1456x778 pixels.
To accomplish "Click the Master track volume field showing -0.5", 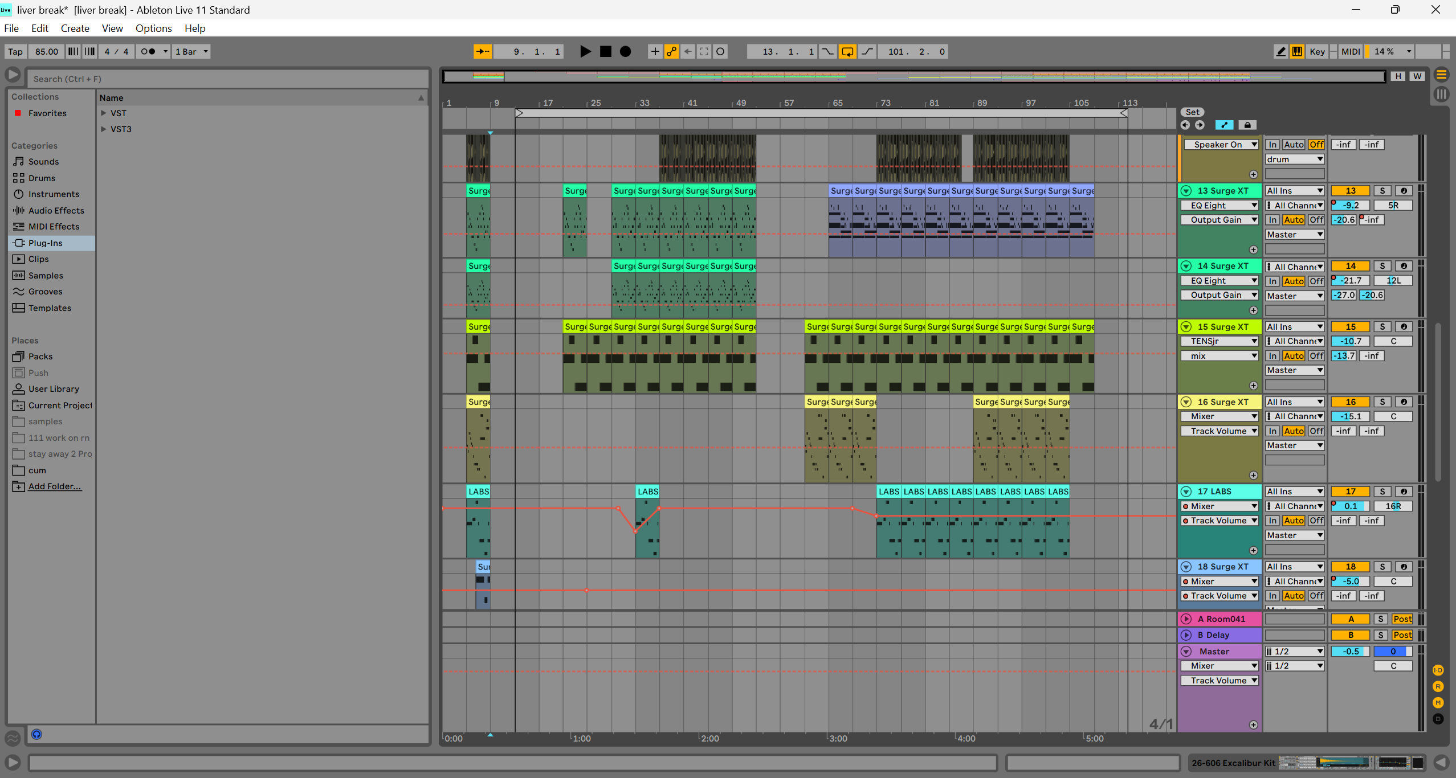I will point(1350,652).
